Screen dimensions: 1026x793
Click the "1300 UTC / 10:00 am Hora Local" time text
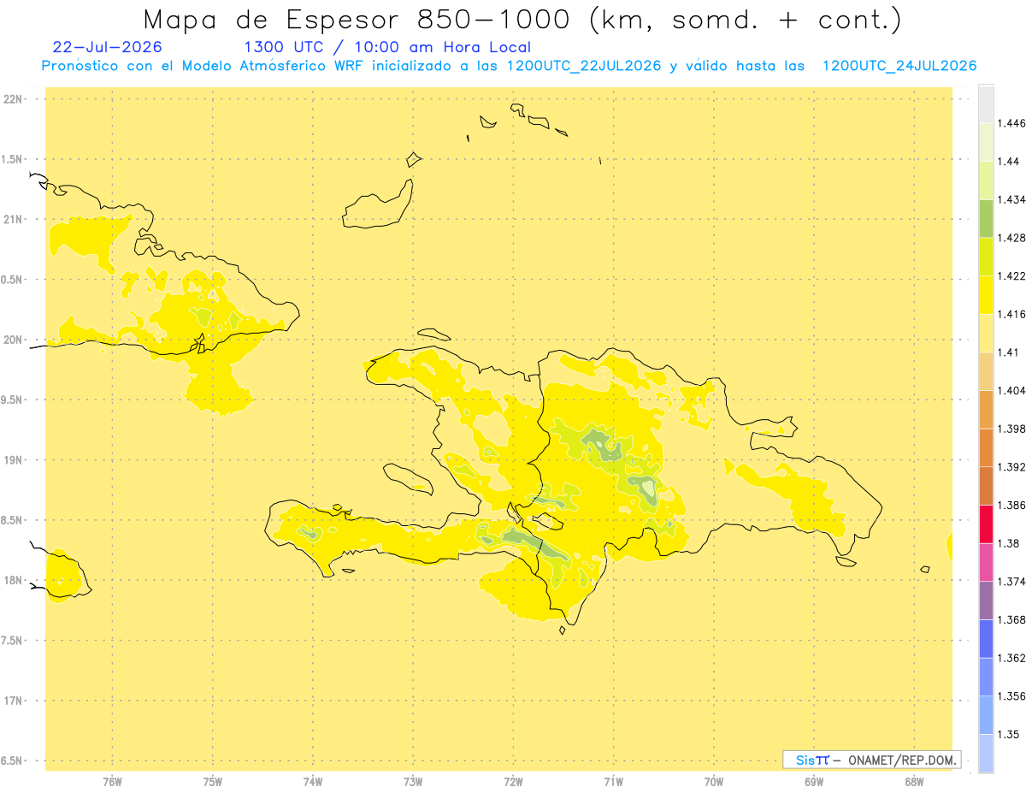tap(387, 47)
